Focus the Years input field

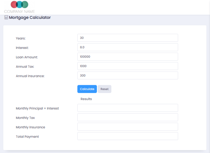pyautogui.click(x=128, y=38)
